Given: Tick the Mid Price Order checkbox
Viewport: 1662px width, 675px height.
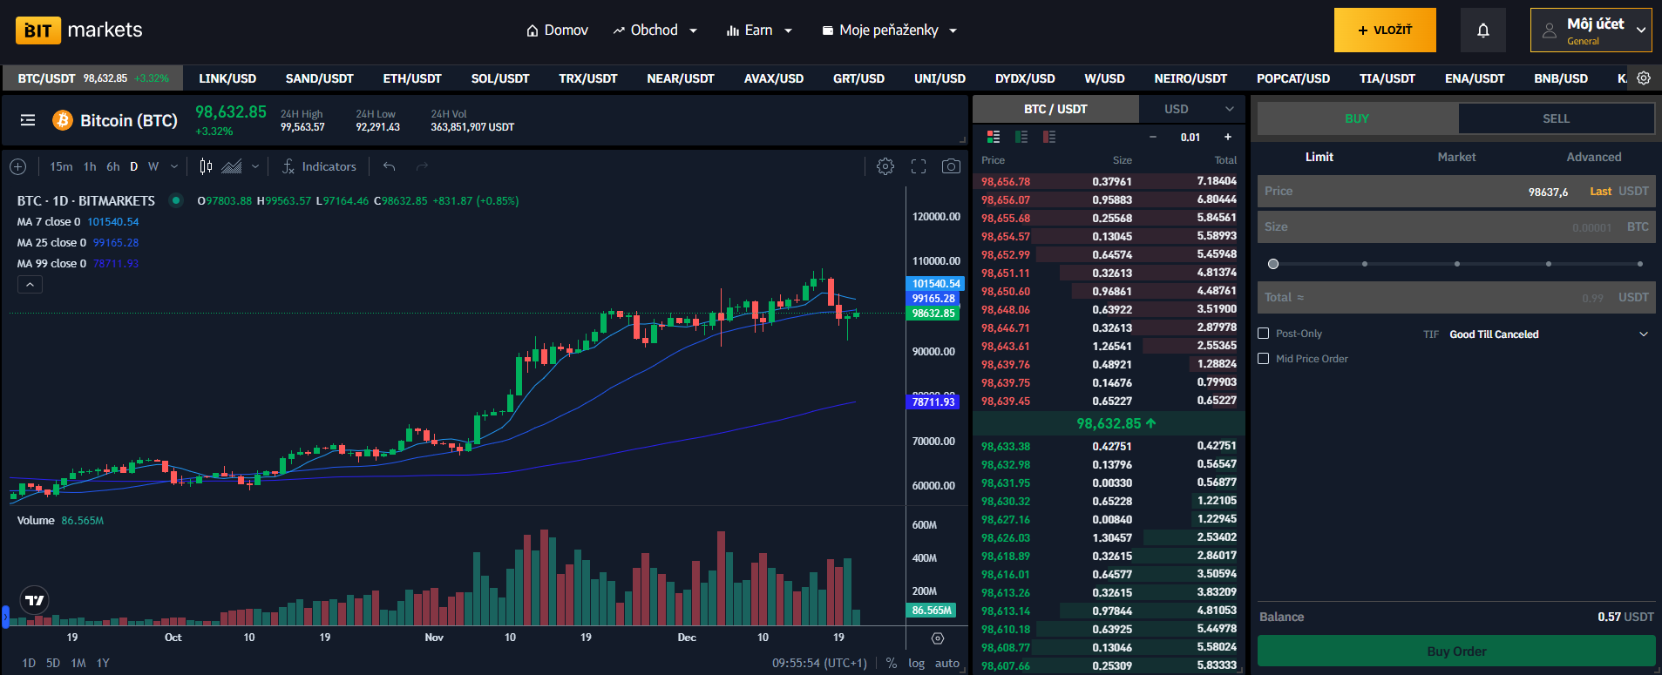Looking at the screenshot, I should pyautogui.click(x=1264, y=359).
